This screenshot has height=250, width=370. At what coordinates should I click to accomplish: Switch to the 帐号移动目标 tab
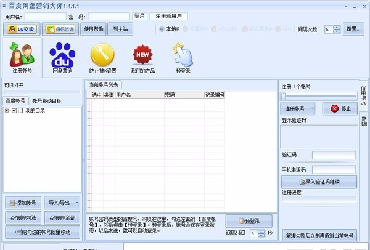tap(47, 101)
